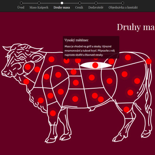Select red dot on brisket near chest

point(41,100)
